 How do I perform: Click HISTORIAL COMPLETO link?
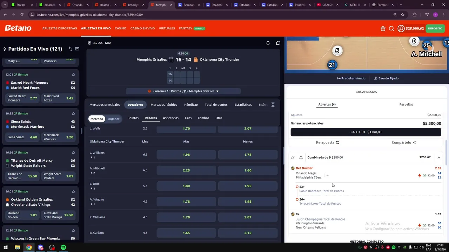[367, 241]
